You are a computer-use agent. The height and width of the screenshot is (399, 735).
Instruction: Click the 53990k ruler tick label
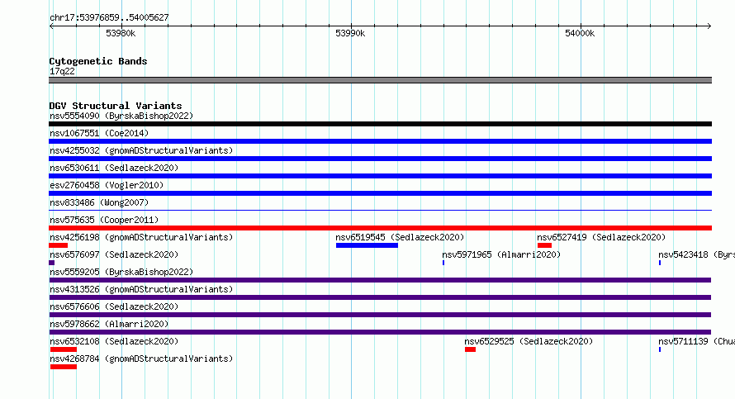click(350, 33)
